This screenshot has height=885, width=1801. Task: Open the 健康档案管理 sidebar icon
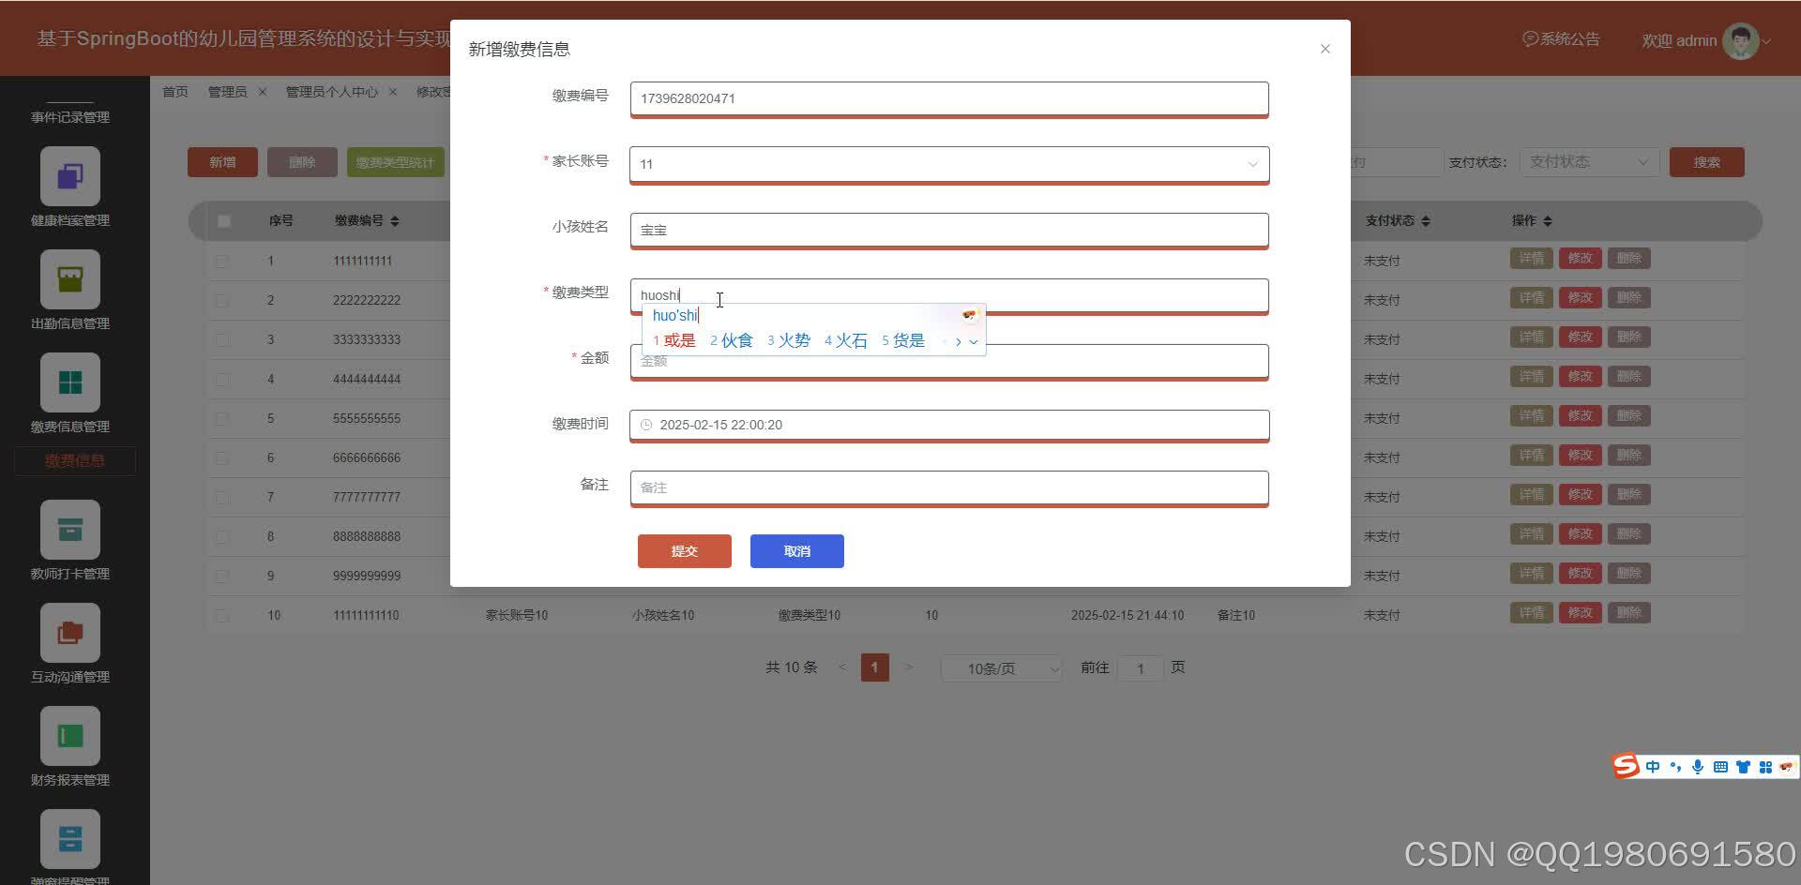[69, 176]
